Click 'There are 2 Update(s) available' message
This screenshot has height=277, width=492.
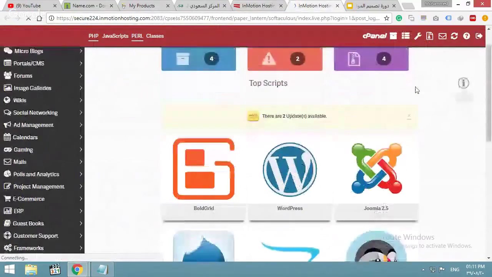click(294, 116)
